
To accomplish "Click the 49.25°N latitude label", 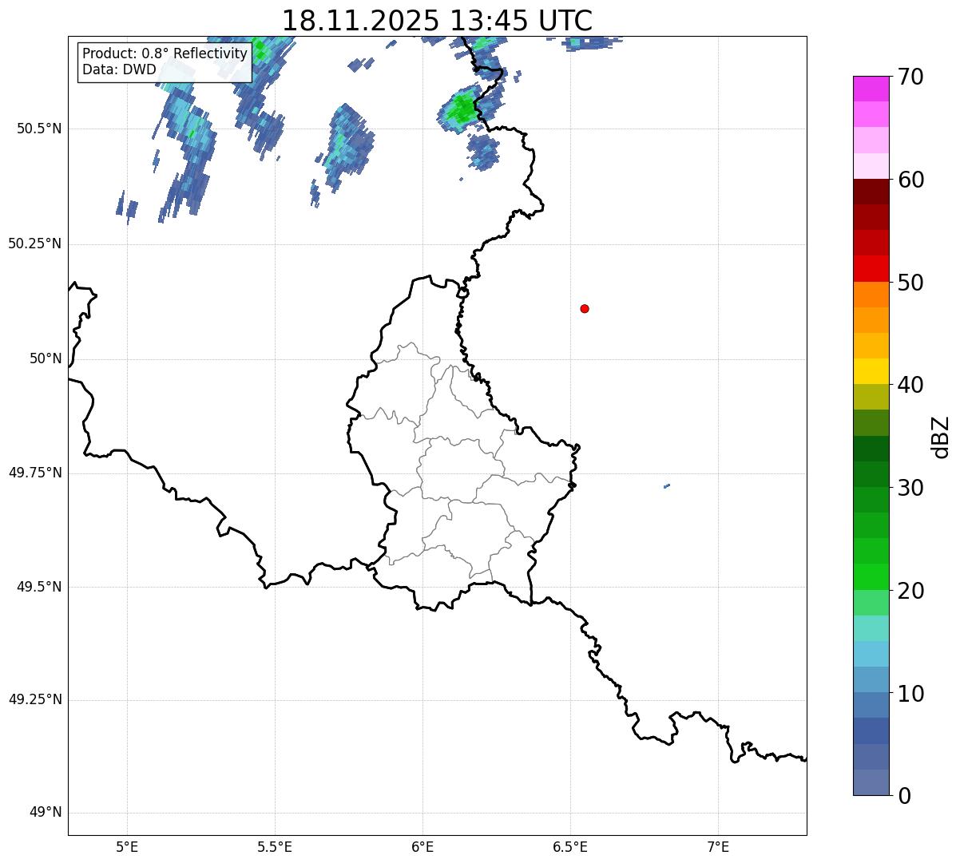I will click(35, 700).
